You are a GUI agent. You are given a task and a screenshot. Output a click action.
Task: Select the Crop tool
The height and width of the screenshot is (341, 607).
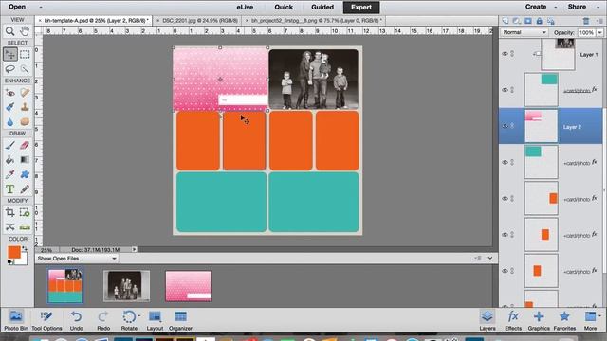(10, 212)
